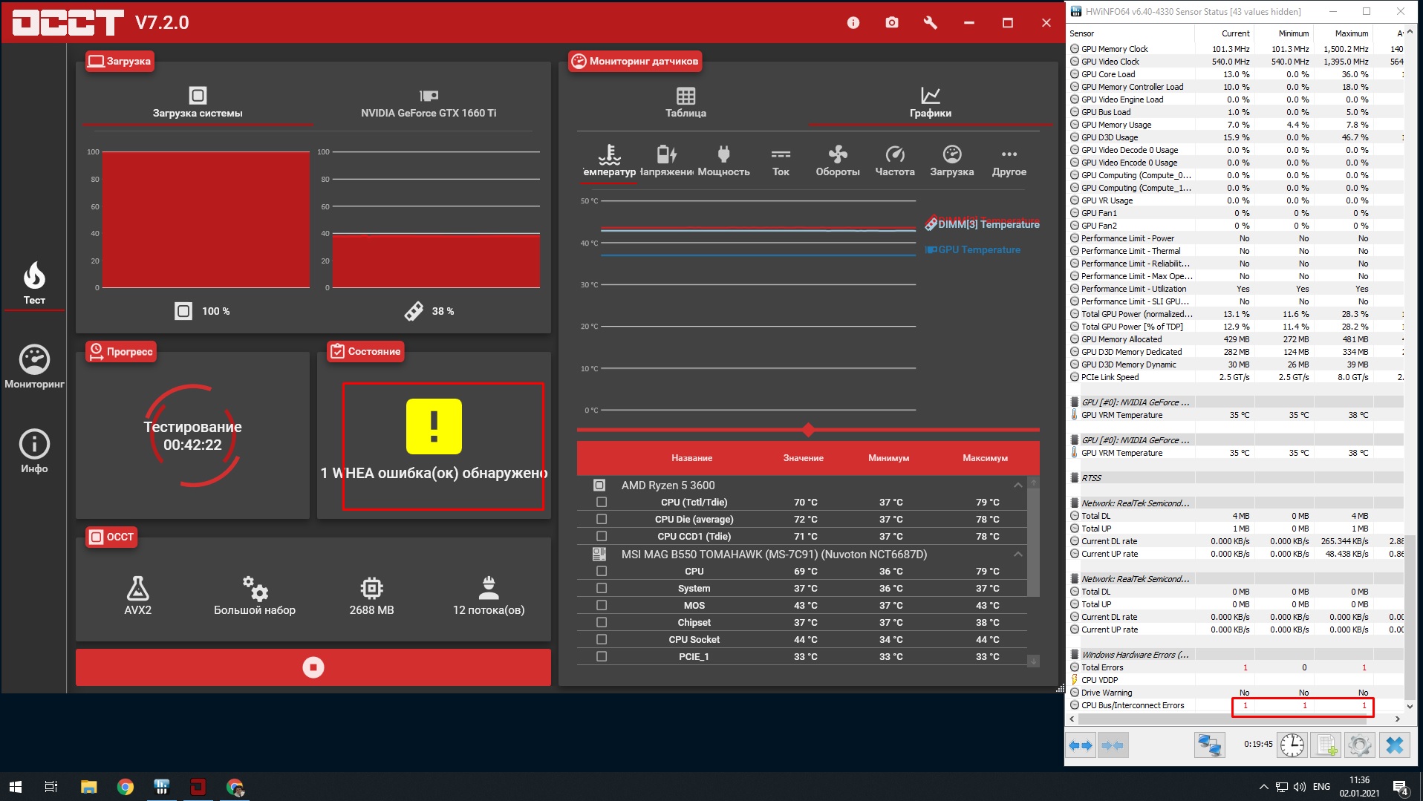Screen dimensions: 1423x801
Task: Switch to the Загрузка системы tab
Action: click(x=198, y=103)
